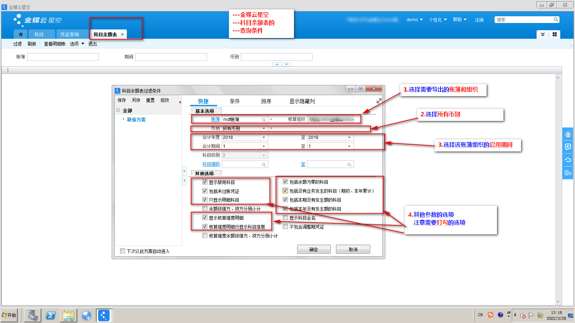The width and height of the screenshot is (575, 323).
Task: Check 下次以此方案自动进入 option
Action: click(x=123, y=251)
